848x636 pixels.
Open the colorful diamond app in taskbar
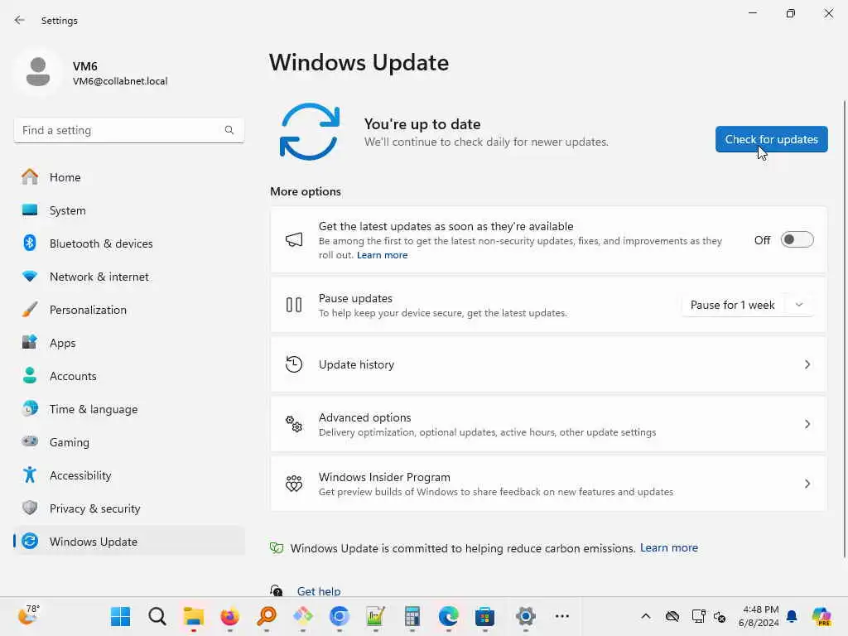[303, 616]
